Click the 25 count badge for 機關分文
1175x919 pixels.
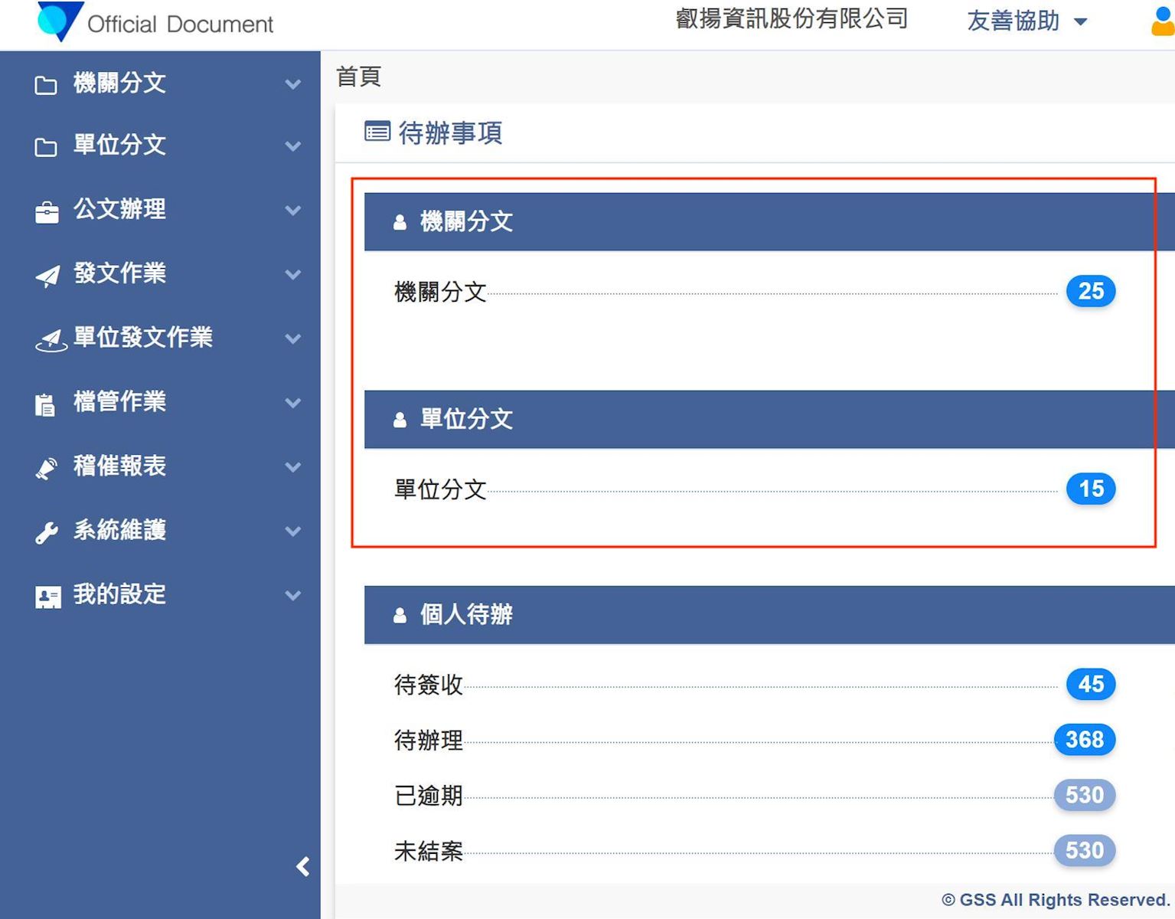tap(1090, 291)
